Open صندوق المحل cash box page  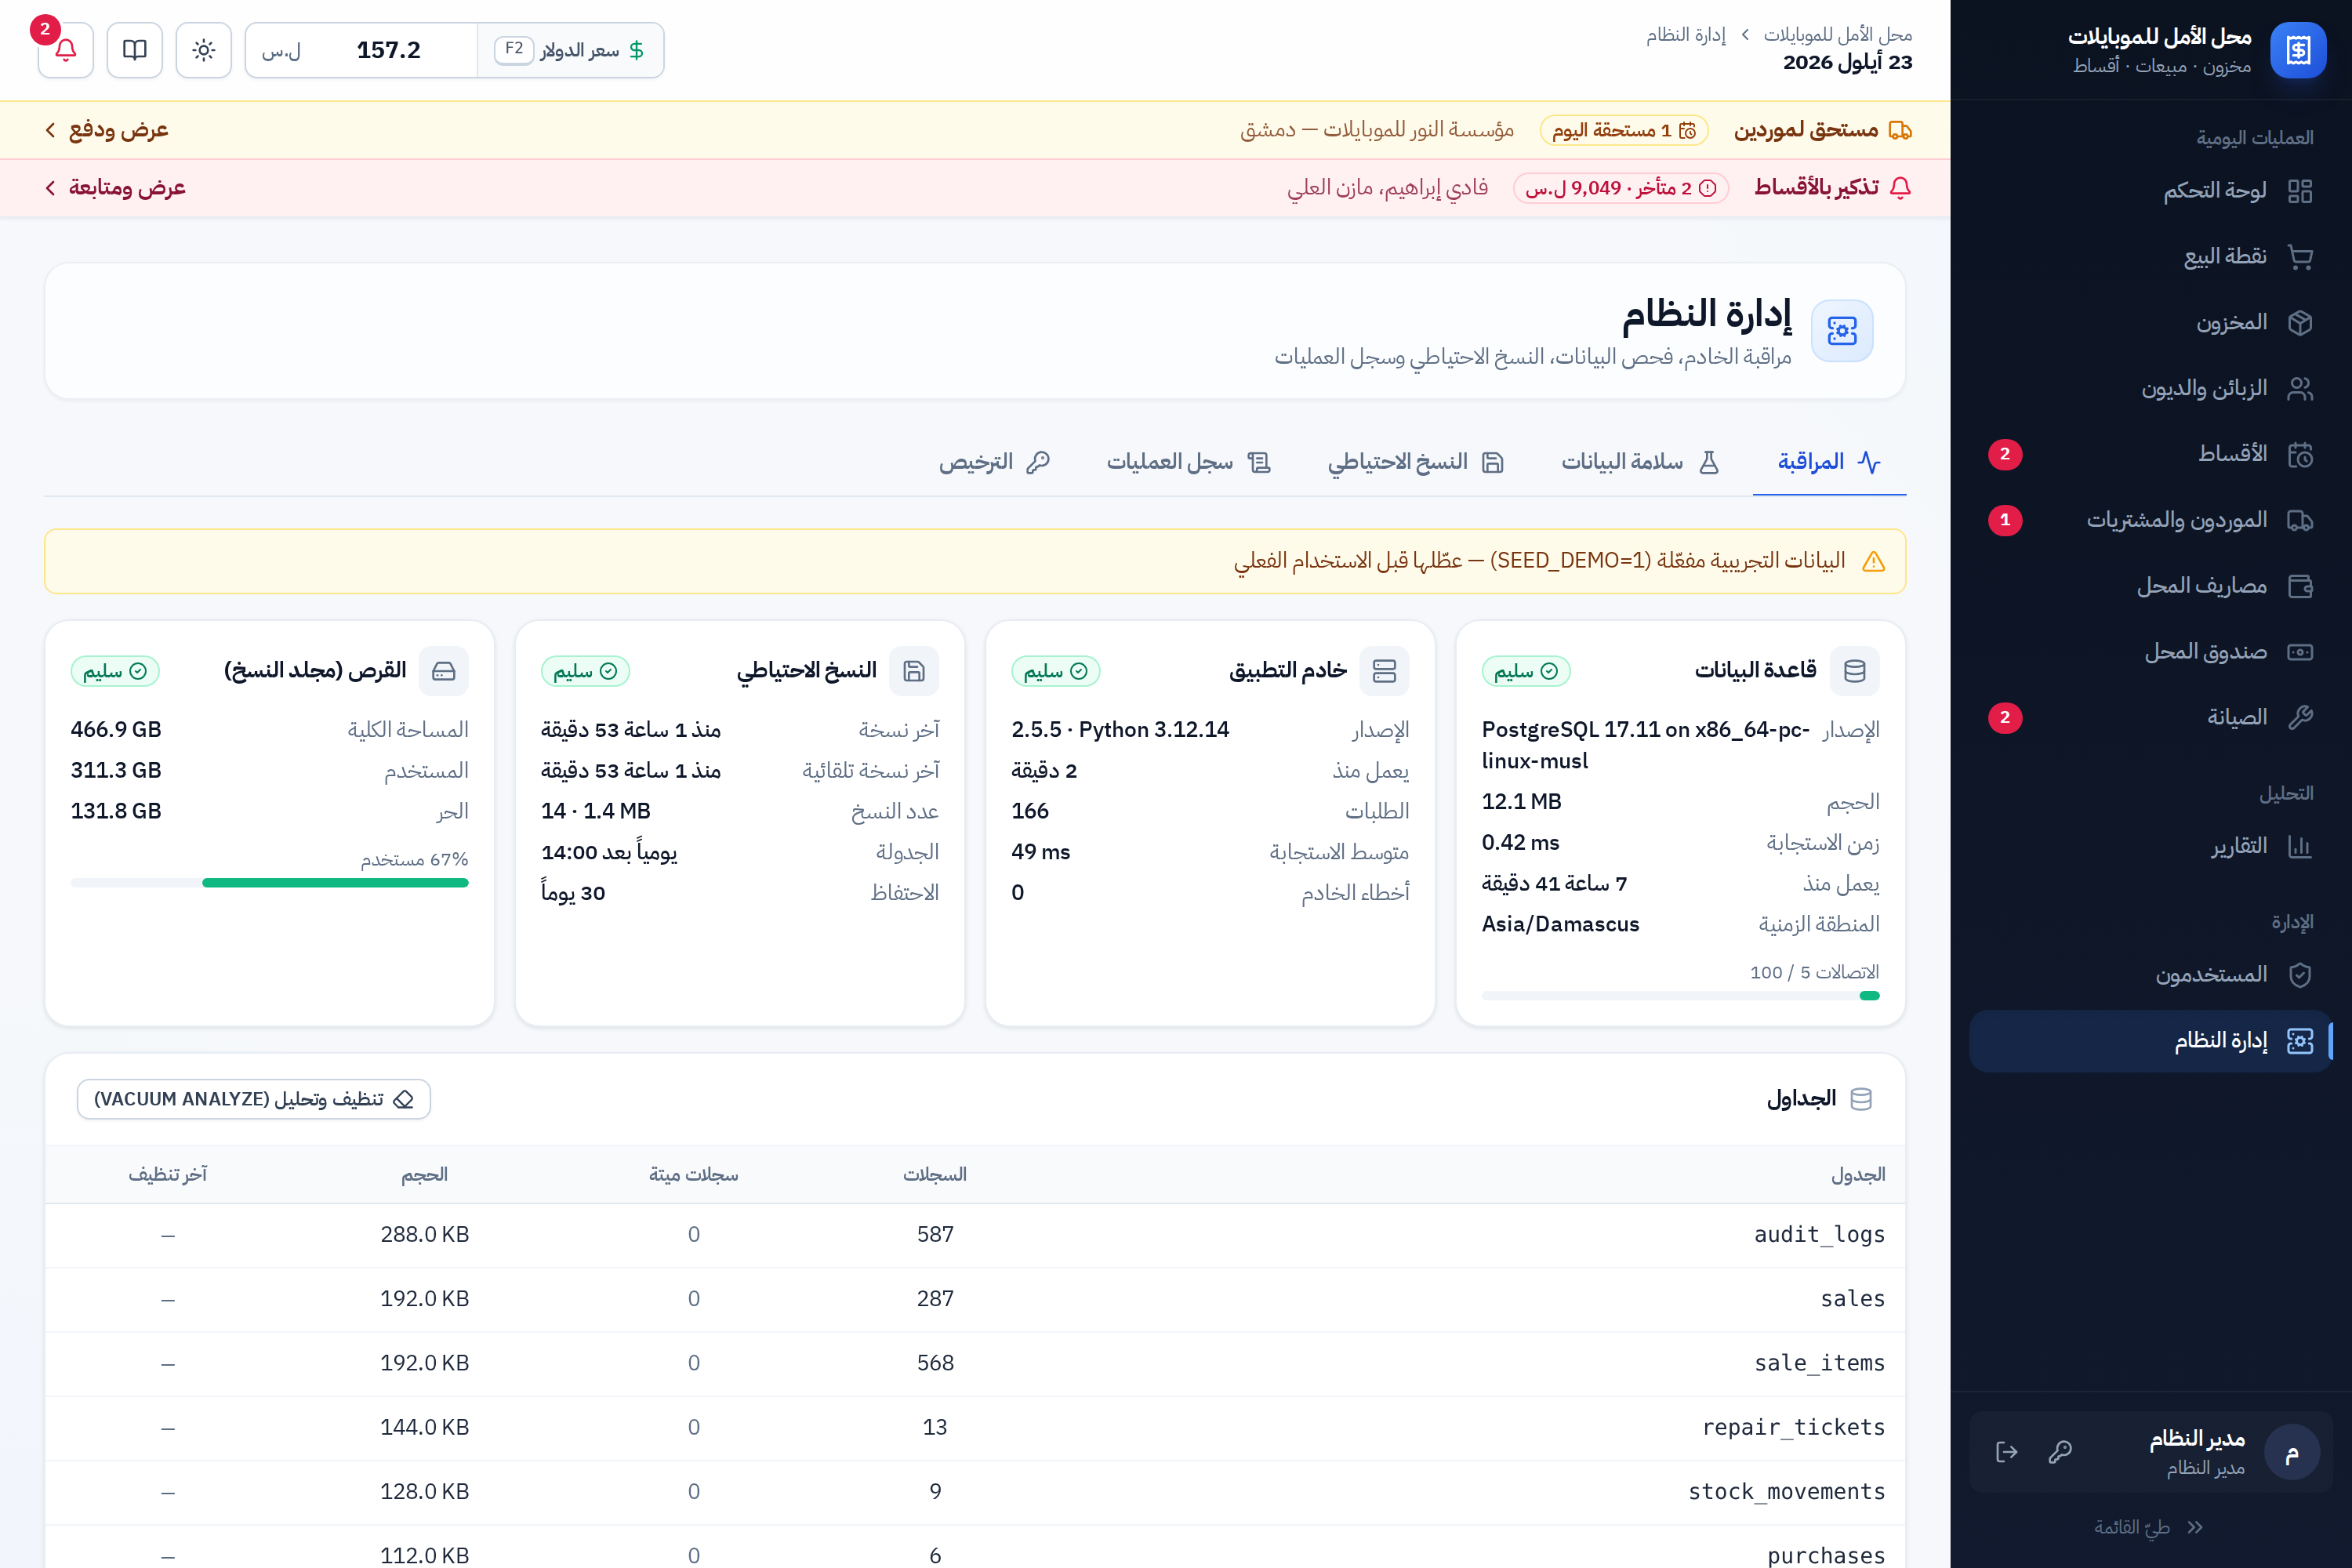2151,652
